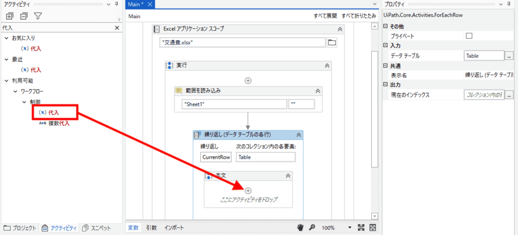
Task: Collapse the ワークフロー node
Action: (x=15, y=91)
